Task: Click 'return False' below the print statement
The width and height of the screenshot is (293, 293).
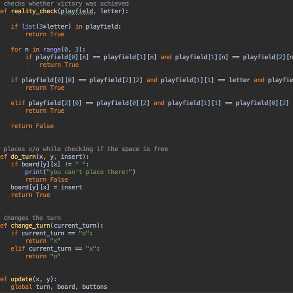Action: click(47, 180)
